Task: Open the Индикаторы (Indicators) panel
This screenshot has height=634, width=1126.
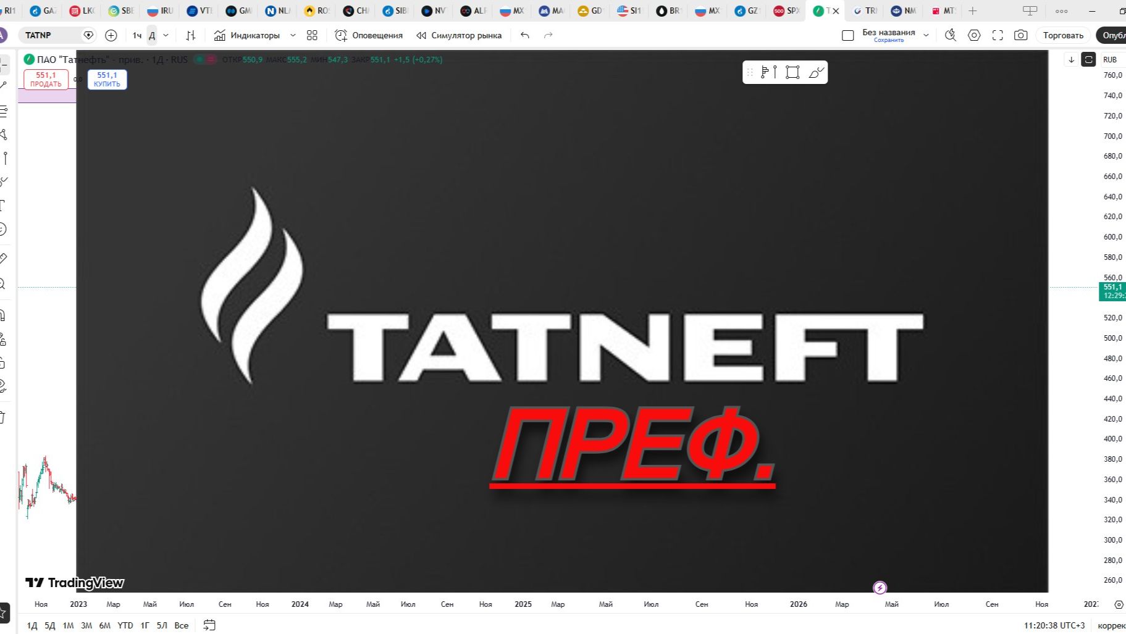Action: [256, 35]
